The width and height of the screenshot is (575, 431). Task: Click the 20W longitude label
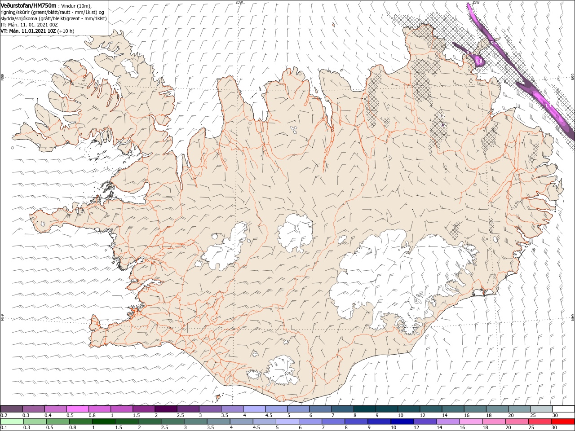[239, 2]
